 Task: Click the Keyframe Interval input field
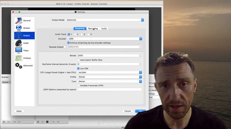[108, 64]
